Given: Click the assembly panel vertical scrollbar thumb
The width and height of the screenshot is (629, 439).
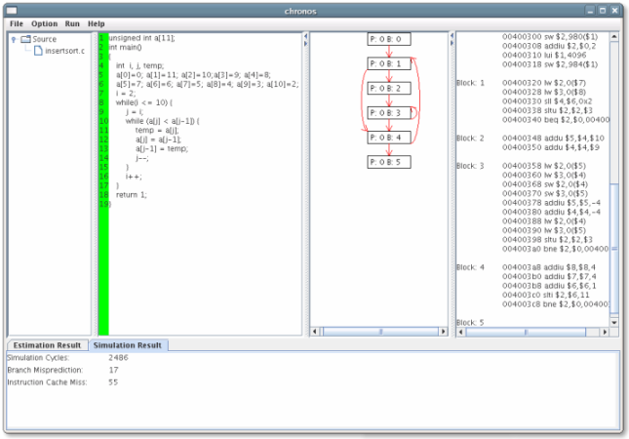Looking at the screenshot, I should coord(614,249).
